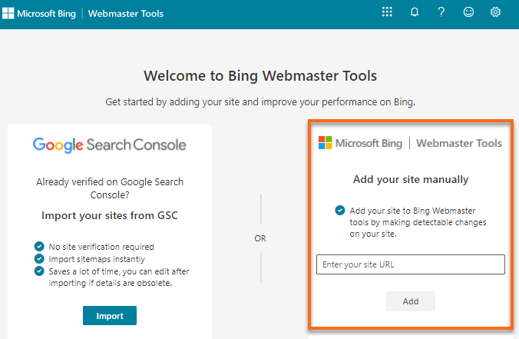Click Webmaster Tools header title

126,14
